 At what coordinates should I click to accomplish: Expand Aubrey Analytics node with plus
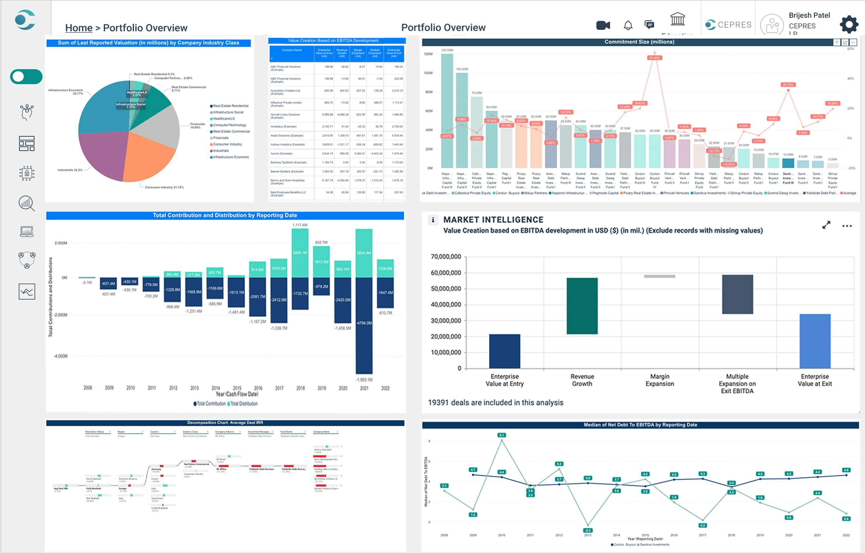click(341, 485)
